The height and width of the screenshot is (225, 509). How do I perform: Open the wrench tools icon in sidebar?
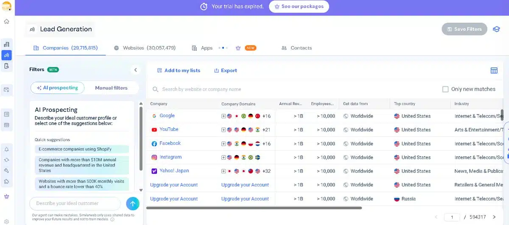[6, 171]
